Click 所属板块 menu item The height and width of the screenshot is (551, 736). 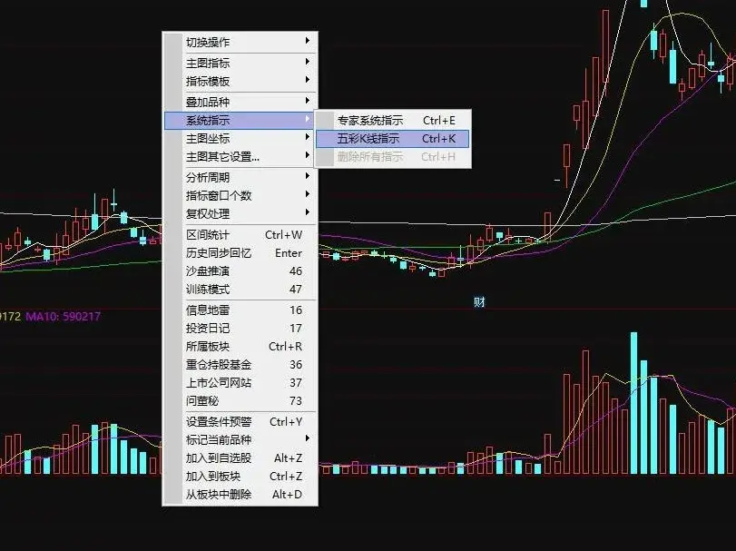pos(240,347)
